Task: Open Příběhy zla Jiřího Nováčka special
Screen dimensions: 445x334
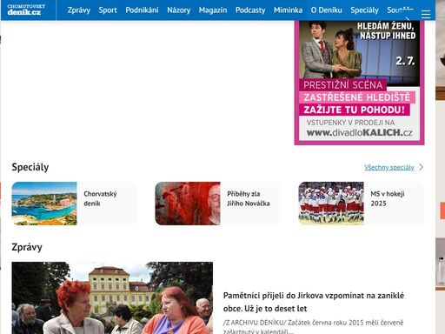Action: 217,204
